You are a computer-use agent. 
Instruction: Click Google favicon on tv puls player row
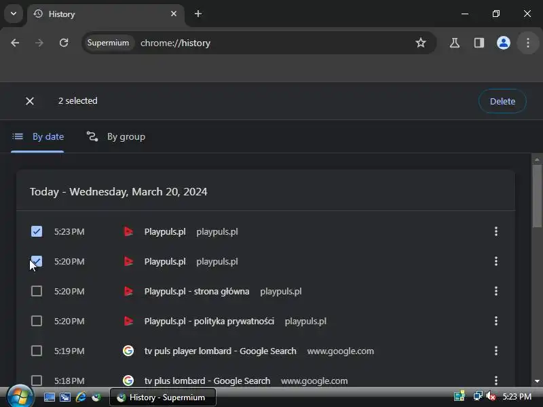click(x=128, y=351)
